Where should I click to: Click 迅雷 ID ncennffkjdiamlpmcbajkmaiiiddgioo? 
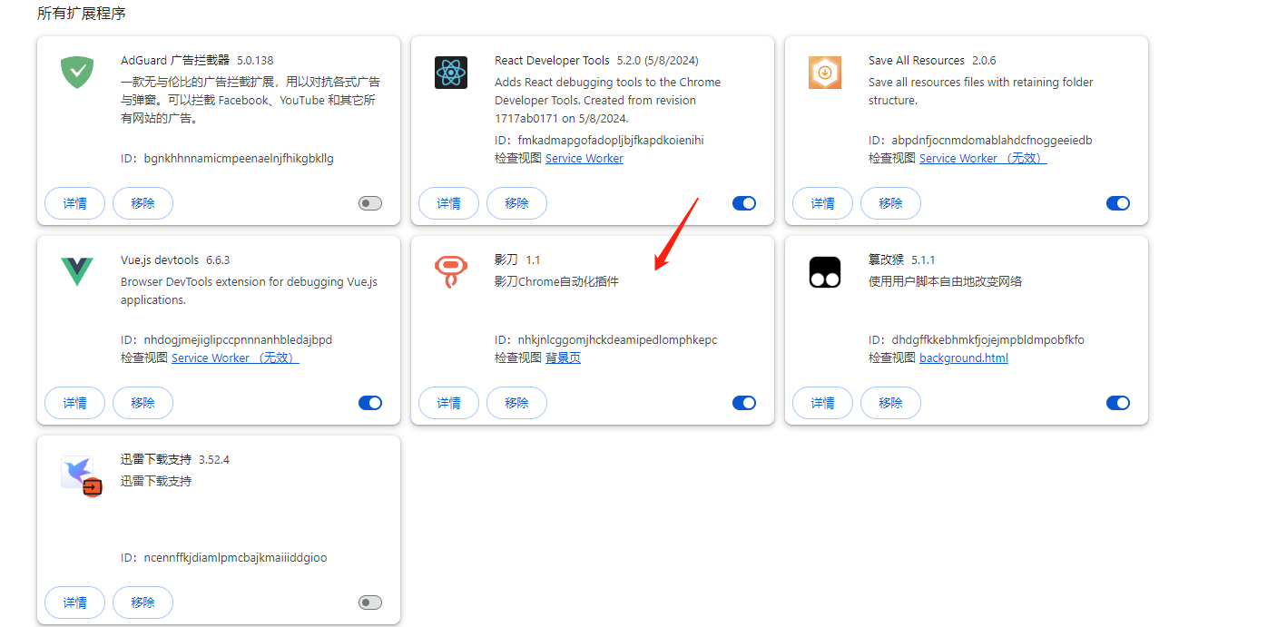[x=223, y=557]
